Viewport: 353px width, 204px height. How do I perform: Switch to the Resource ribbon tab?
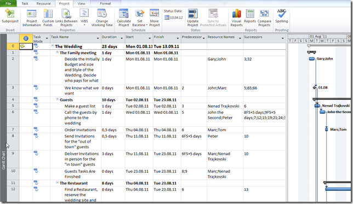(x=43, y=4)
